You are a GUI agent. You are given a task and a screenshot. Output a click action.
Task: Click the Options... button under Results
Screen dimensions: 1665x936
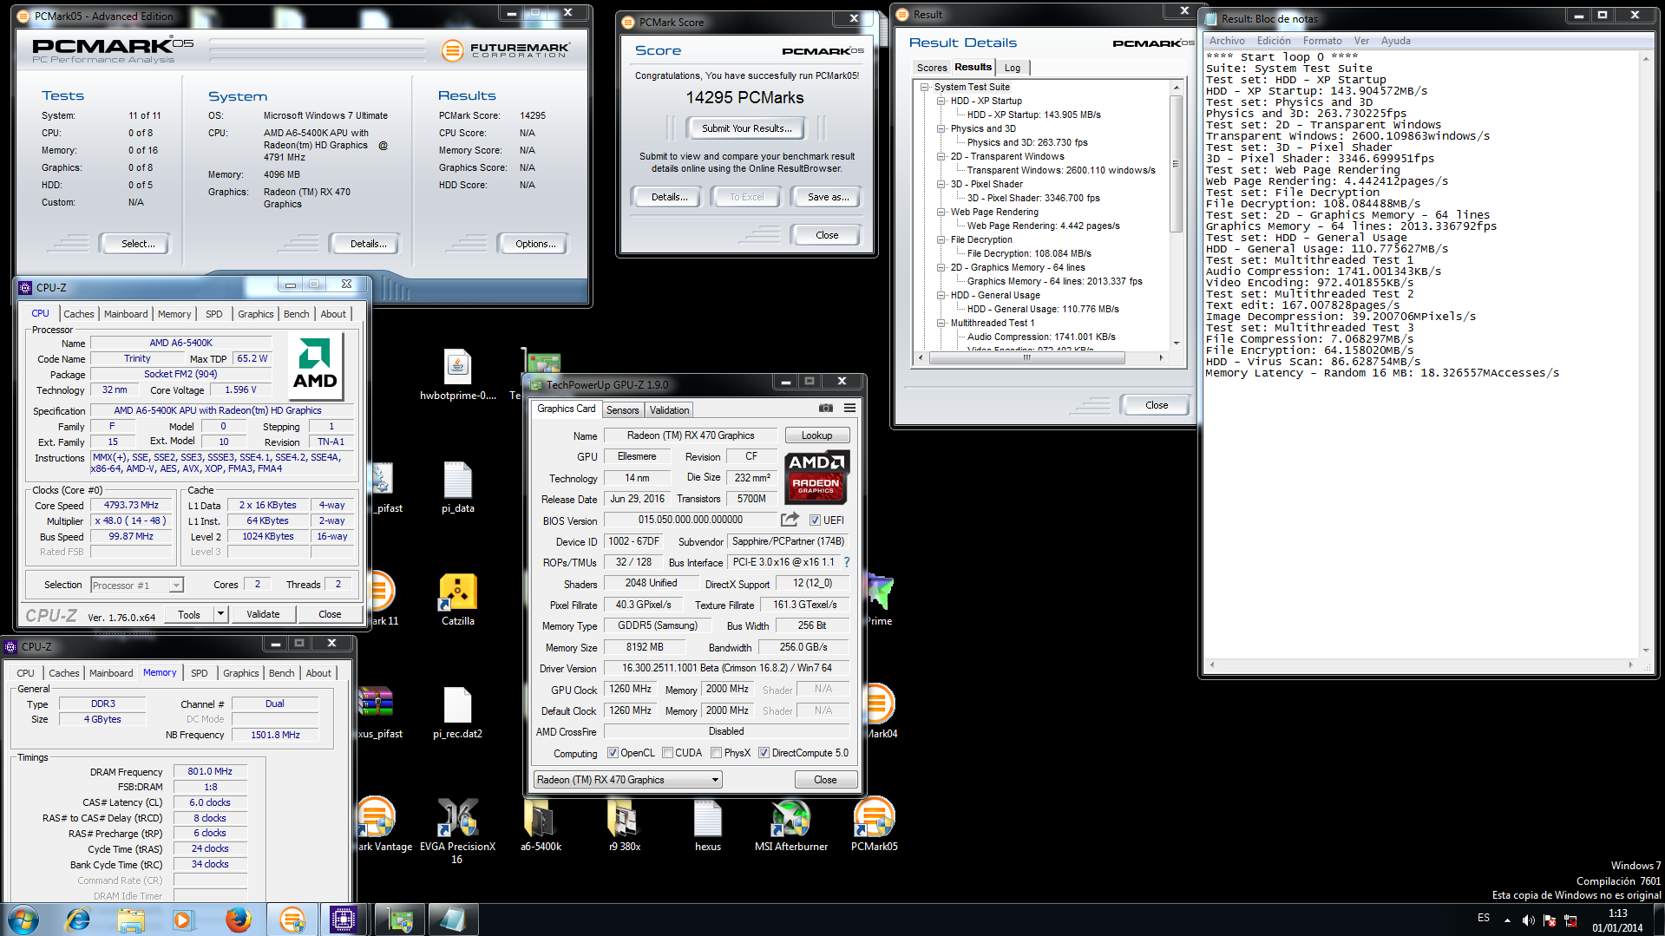click(535, 244)
